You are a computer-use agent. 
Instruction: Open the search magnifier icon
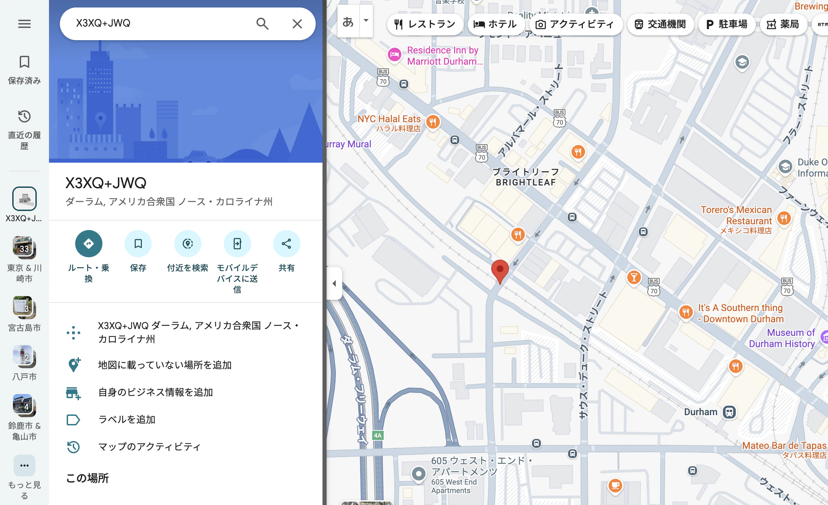[x=262, y=23]
